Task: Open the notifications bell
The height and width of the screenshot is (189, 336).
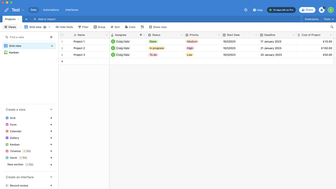Action: point(321,10)
